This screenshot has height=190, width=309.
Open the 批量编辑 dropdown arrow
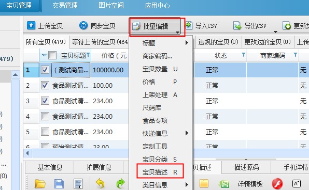[177, 33]
